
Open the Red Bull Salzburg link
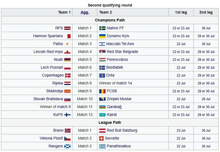[122, 130]
